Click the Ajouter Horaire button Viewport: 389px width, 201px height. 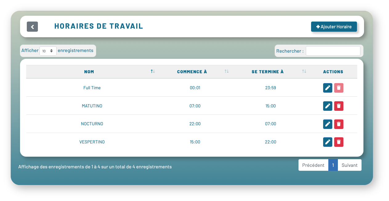point(334,27)
